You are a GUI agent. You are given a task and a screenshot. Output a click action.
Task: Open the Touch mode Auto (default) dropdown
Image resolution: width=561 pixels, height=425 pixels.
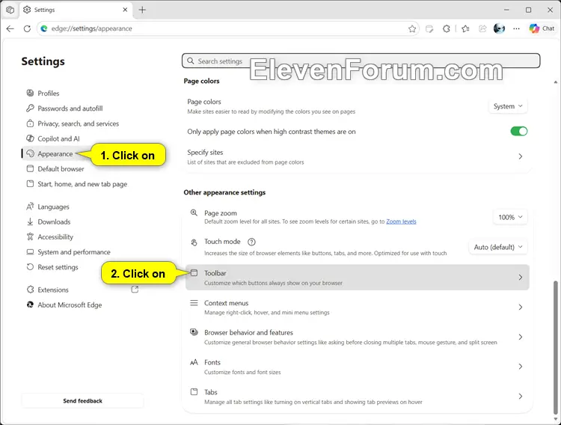pos(498,247)
